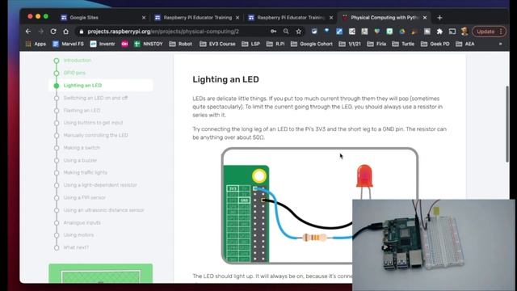Open Using an ultrasonic distance sensor step
The height and width of the screenshot is (291, 517).
[x=103, y=210]
